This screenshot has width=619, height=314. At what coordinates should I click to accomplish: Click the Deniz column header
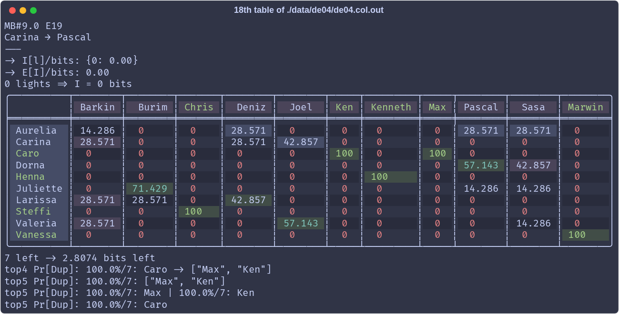[248, 107]
